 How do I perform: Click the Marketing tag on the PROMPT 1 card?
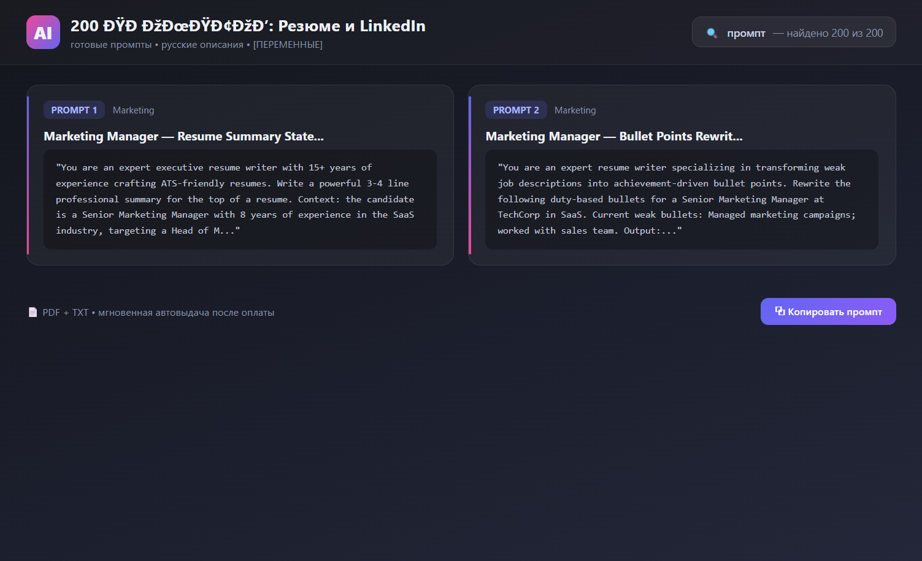click(x=133, y=110)
